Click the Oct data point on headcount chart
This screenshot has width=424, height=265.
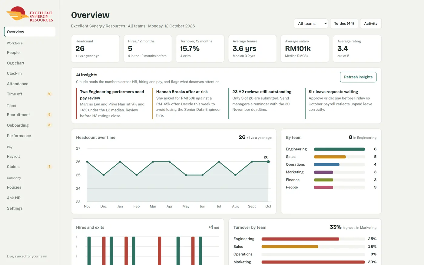point(268,162)
